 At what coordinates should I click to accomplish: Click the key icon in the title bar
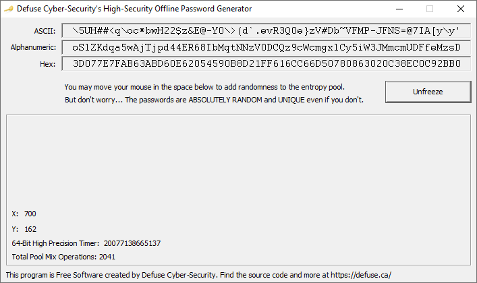coord(9,9)
